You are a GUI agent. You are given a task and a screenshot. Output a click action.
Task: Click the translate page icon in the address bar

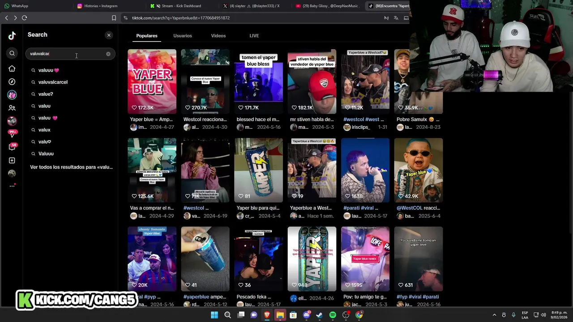point(396,18)
